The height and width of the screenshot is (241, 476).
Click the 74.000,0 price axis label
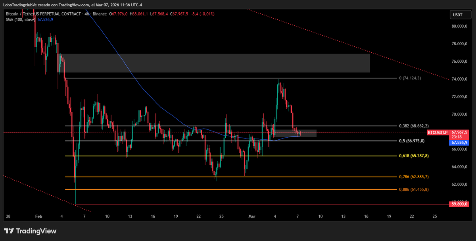pos(459,79)
